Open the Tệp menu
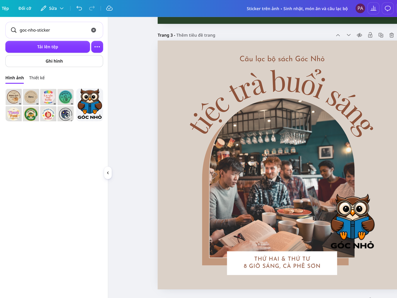Image resolution: width=397 pixels, height=298 pixels. click(x=5, y=9)
